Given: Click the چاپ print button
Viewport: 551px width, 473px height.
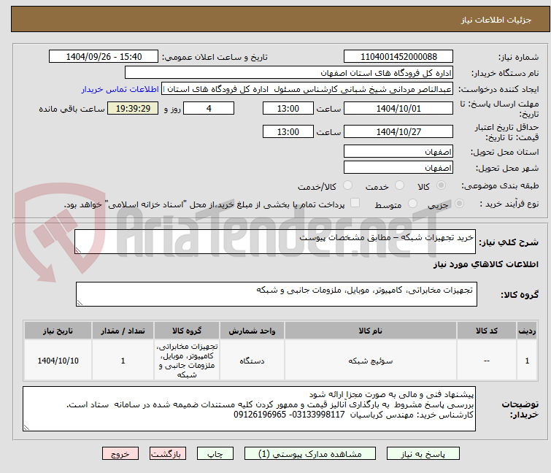Looking at the screenshot, I should [x=215, y=454].
